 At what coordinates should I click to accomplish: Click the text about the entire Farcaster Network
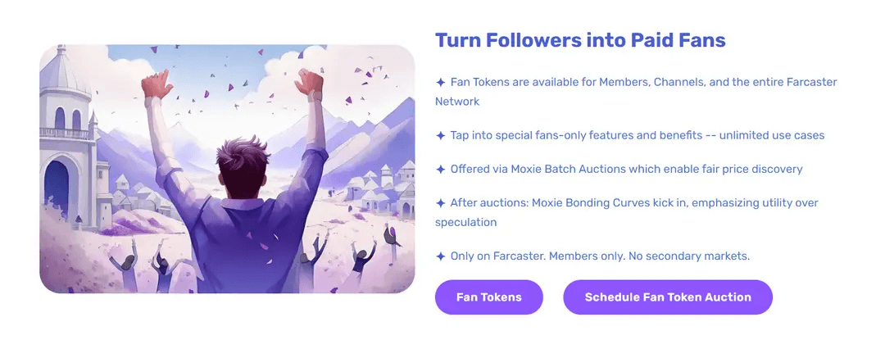tap(636, 92)
